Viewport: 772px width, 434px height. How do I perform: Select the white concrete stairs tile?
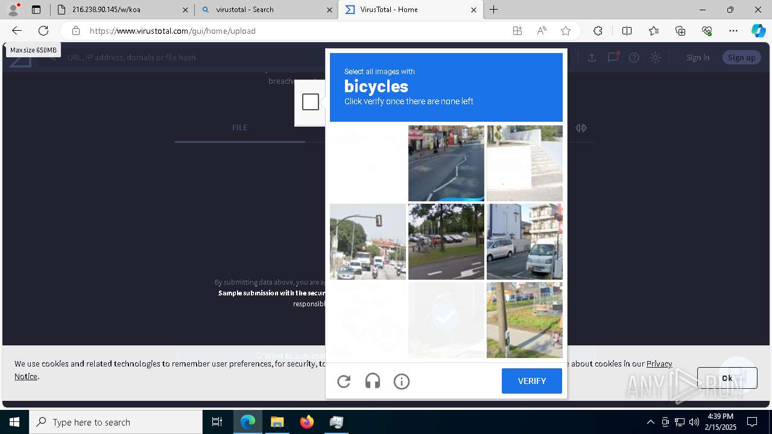pos(525,163)
